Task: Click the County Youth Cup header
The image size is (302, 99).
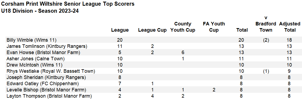Action: point(183,27)
